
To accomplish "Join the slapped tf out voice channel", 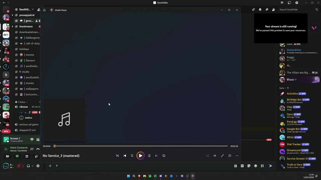I will coord(28,130).
